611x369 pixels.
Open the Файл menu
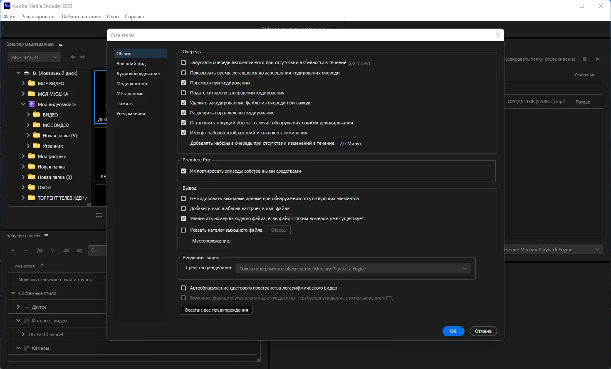(x=9, y=17)
